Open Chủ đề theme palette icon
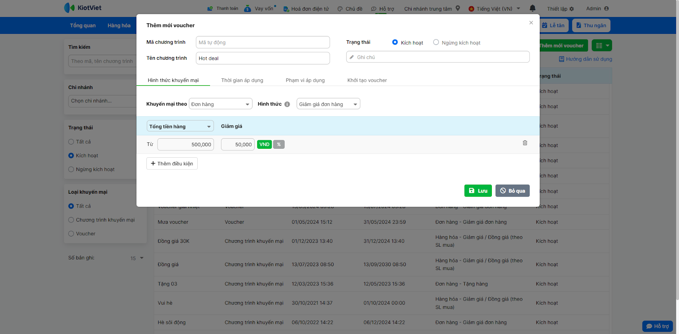 click(x=340, y=9)
